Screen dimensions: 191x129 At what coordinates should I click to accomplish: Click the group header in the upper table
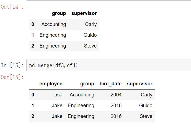tap(59, 14)
